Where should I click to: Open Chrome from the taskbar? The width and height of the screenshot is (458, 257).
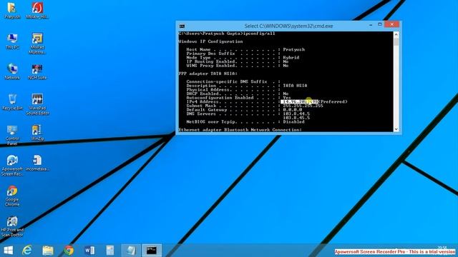pyautogui.click(x=69, y=251)
